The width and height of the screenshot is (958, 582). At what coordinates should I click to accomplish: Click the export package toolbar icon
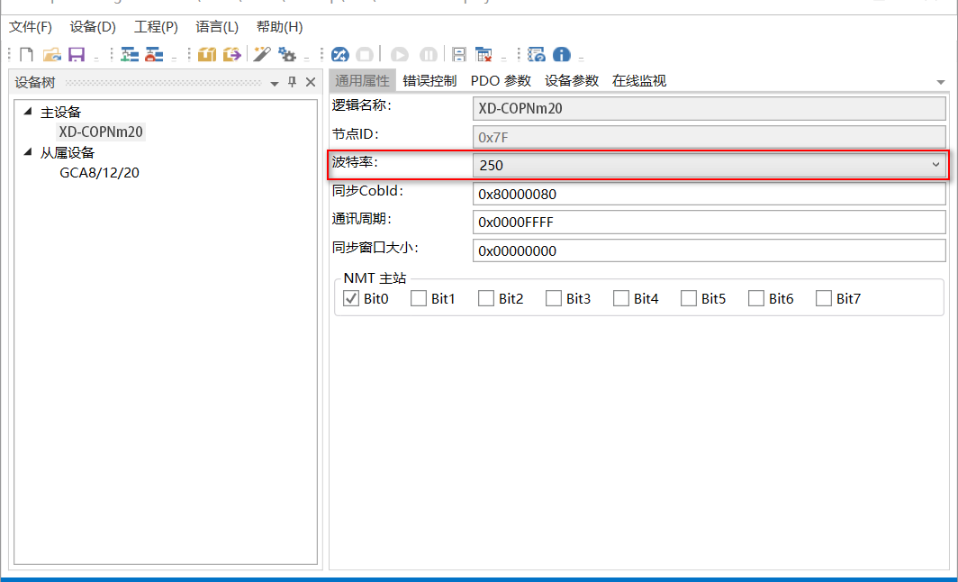coord(231,54)
